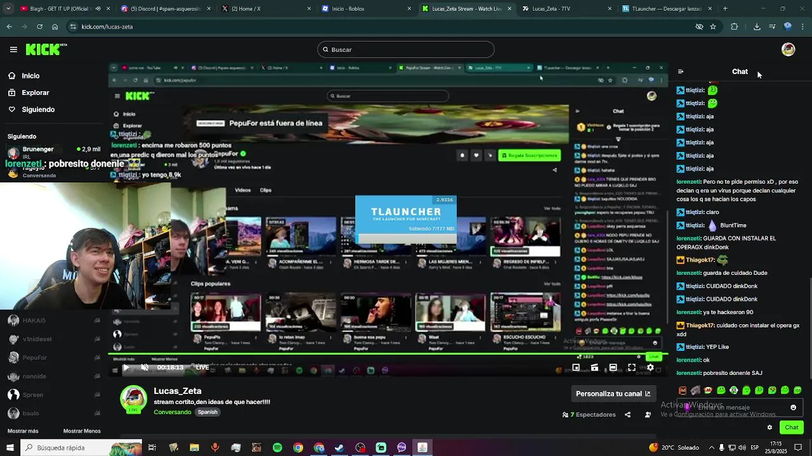The width and height of the screenshot is (812, 456).
Task: Open File Explorer from the taskbar
Action: [194, 448]
